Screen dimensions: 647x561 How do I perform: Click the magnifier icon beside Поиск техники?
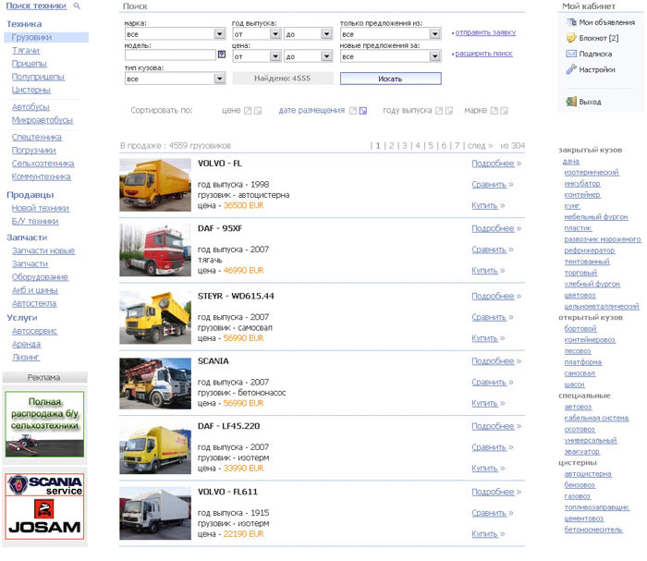77,6
